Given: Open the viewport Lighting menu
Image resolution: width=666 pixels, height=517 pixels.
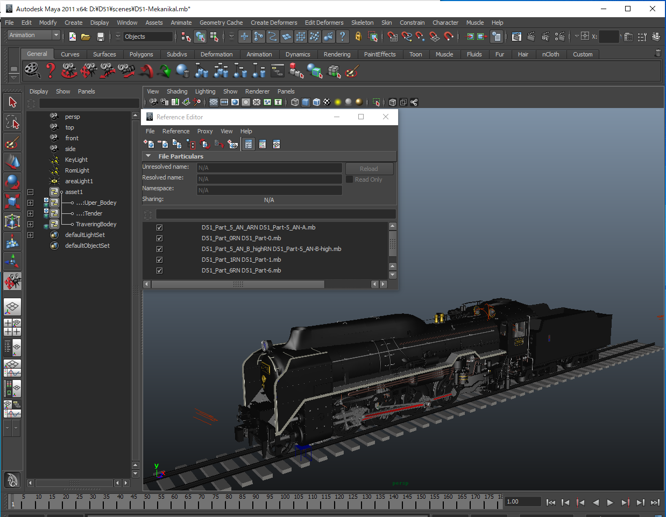Looking at the screenshot, I should [205, 91].
